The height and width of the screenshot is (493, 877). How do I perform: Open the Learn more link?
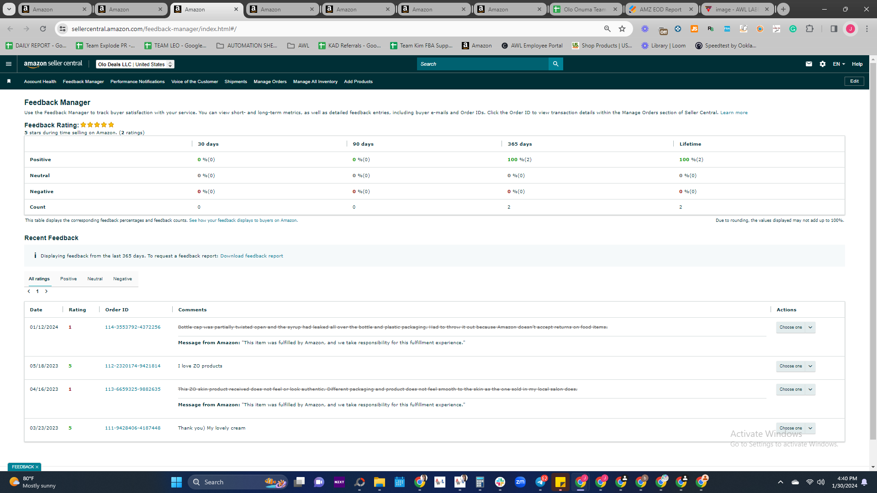tap(734, 113)
